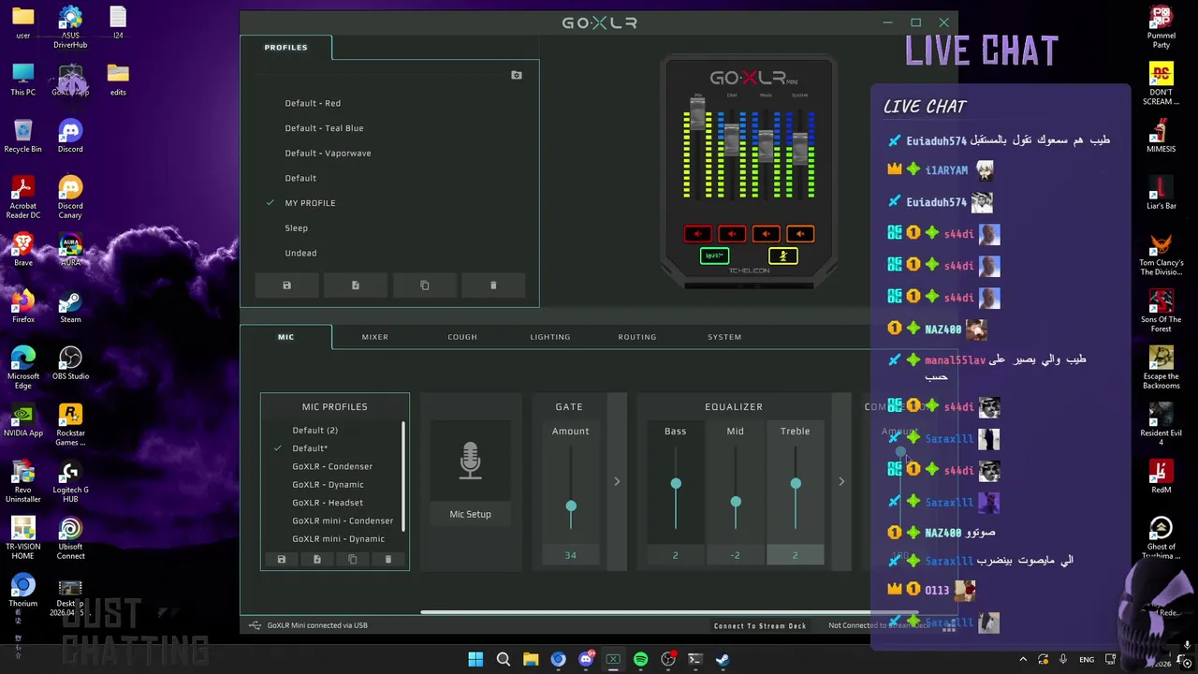
Task: Switch to the Mixer tab
Action: tap(374, 337)
